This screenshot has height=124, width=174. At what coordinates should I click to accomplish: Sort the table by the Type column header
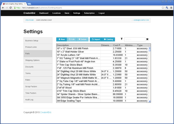142,45
